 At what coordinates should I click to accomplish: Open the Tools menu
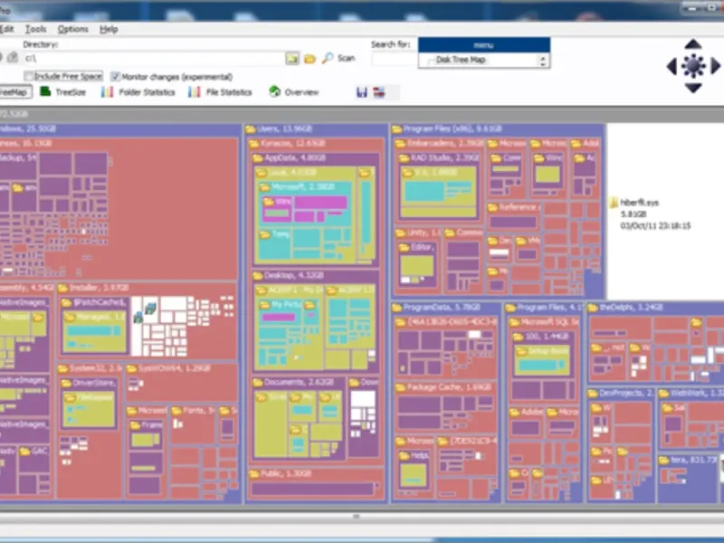click(x=35, y=29)
